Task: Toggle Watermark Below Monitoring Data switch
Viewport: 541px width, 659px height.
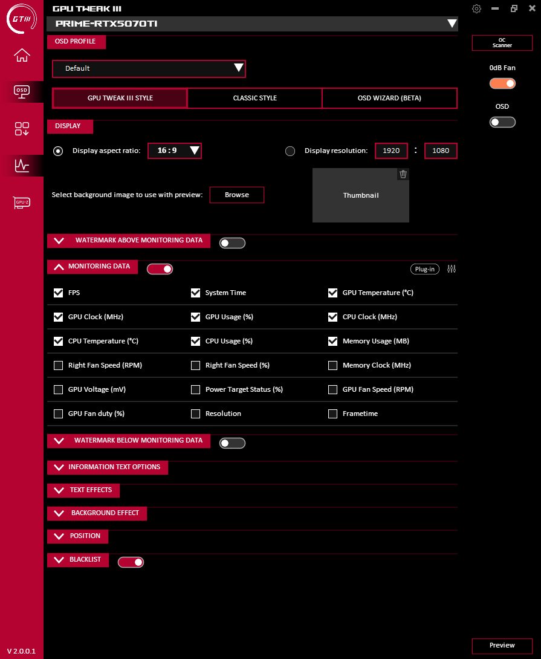Action: point(233,443)
